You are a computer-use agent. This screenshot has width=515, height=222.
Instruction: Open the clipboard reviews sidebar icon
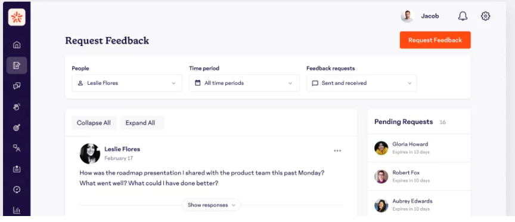[17, 169]
